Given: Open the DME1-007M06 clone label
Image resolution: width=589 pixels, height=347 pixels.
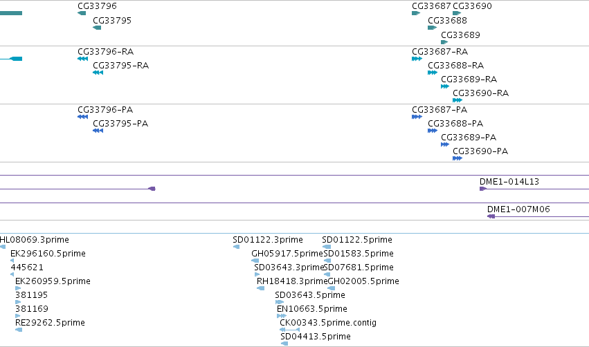Looking at the screenshot, I should pos(518,209).
